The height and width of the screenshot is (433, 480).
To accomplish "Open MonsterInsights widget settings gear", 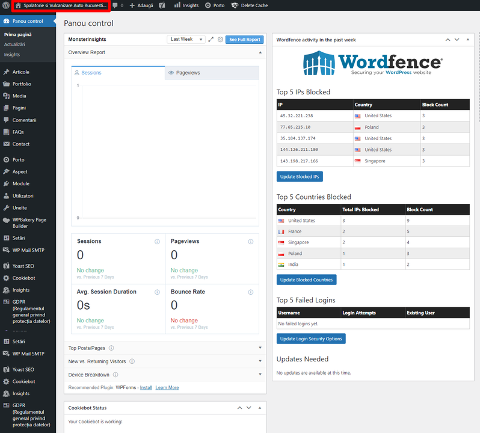I will (x=220, y=40).
